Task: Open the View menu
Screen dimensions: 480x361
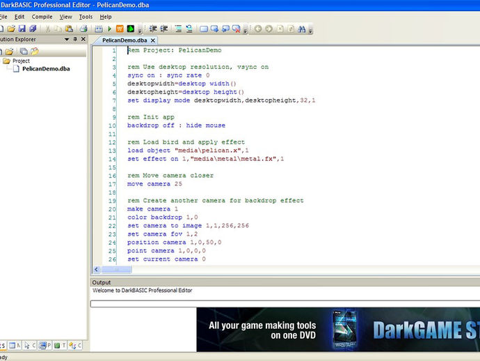Action: (x=65, y=17)
